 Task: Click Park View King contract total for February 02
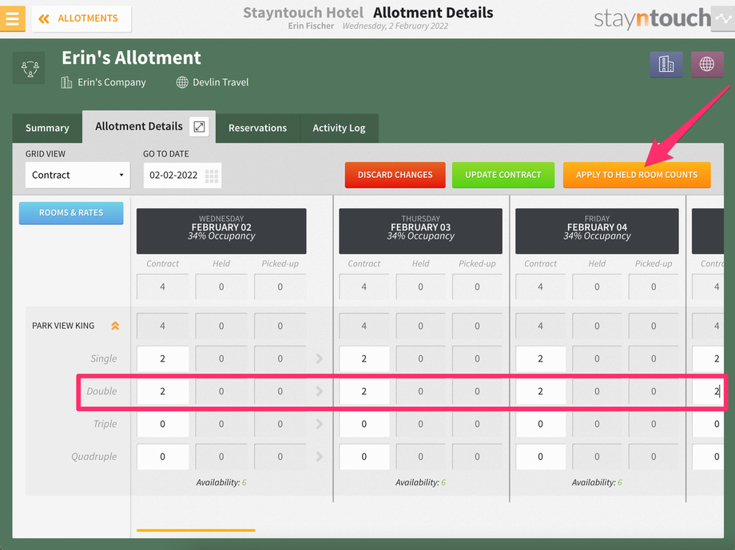pos(163,326)
